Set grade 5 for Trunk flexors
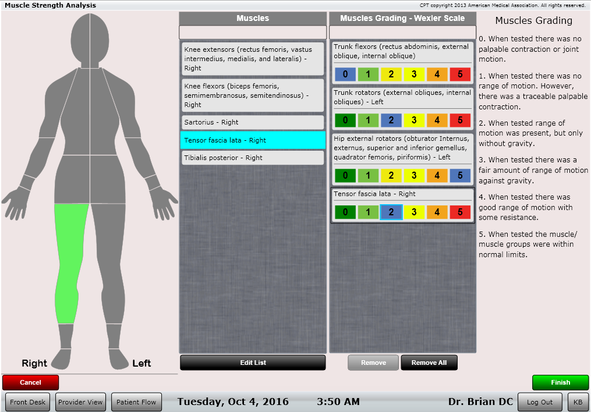Screen dimensions: 591x412 tap(461, 74)
